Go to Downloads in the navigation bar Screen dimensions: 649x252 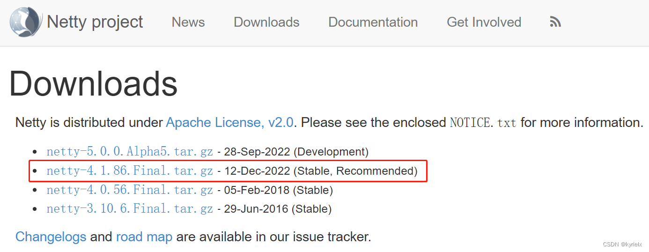pyautogui.click(x=266, y=22)
